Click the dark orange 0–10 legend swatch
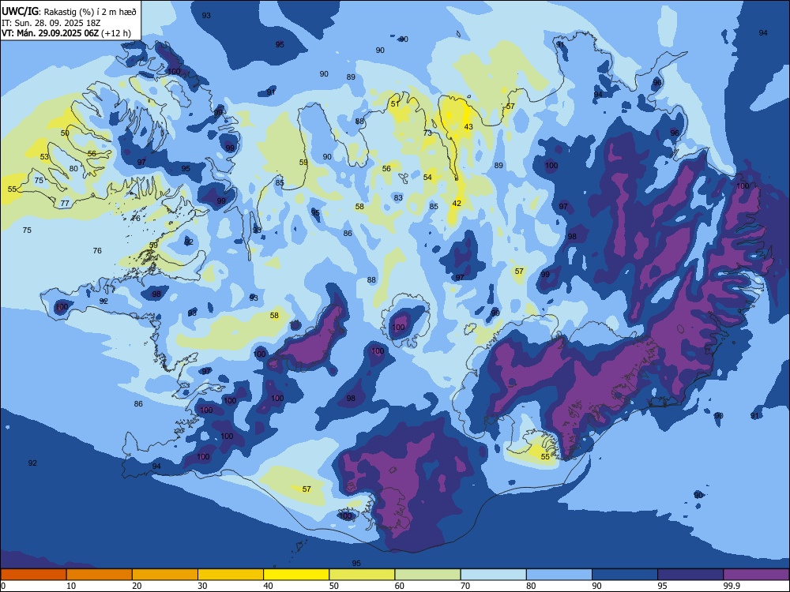This screenshot has width=790, height=592. (33, 575)
